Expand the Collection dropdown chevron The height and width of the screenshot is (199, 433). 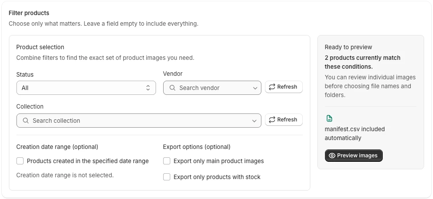254,121
